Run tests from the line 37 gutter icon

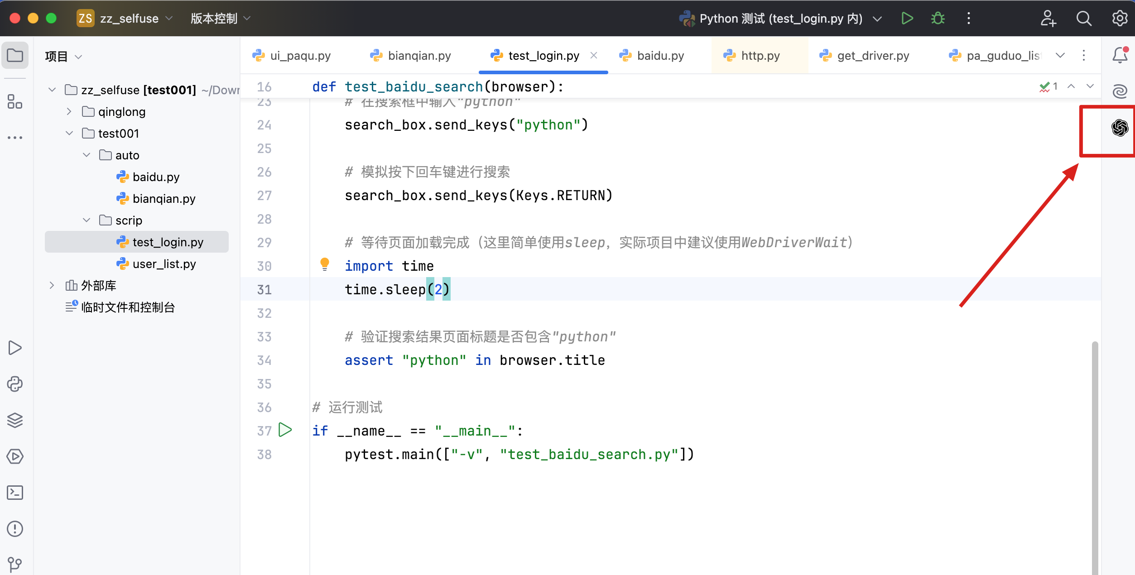point(285,430)
